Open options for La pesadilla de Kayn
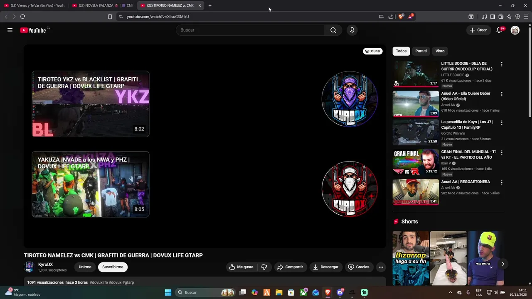 (x=502, y=123)
